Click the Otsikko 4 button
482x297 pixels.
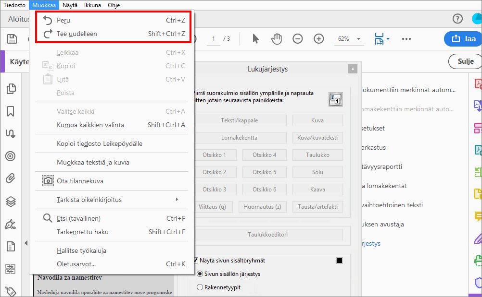pyautogui.click(x=265, y=155)
